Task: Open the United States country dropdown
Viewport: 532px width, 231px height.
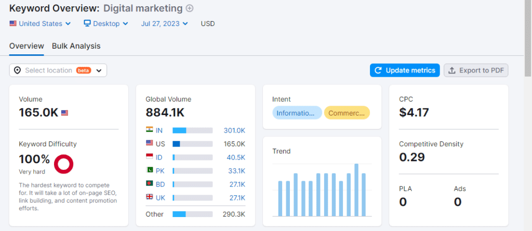Action: pyautogui.click(x=41, y=24)
